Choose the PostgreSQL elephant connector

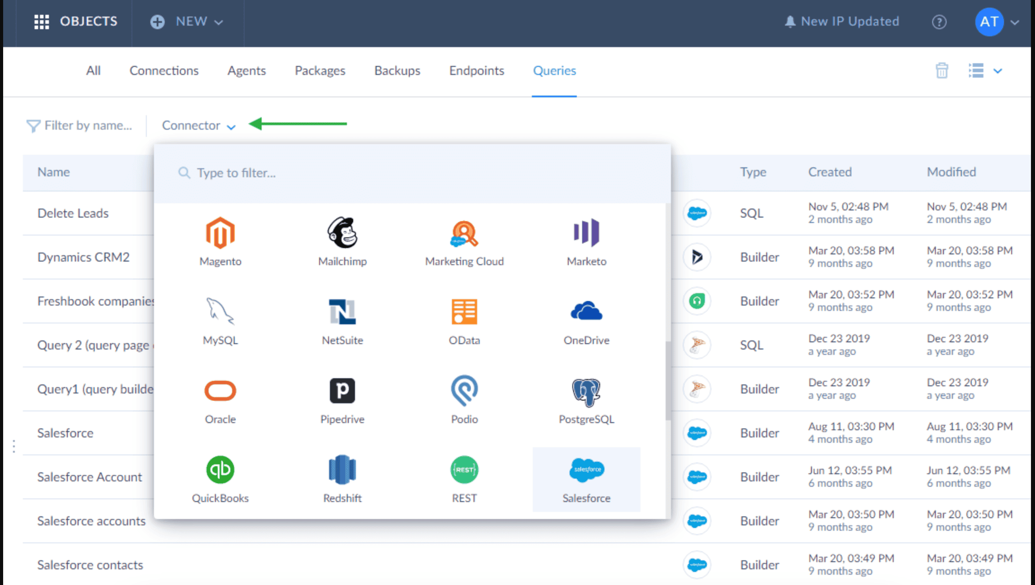point(586,392)
